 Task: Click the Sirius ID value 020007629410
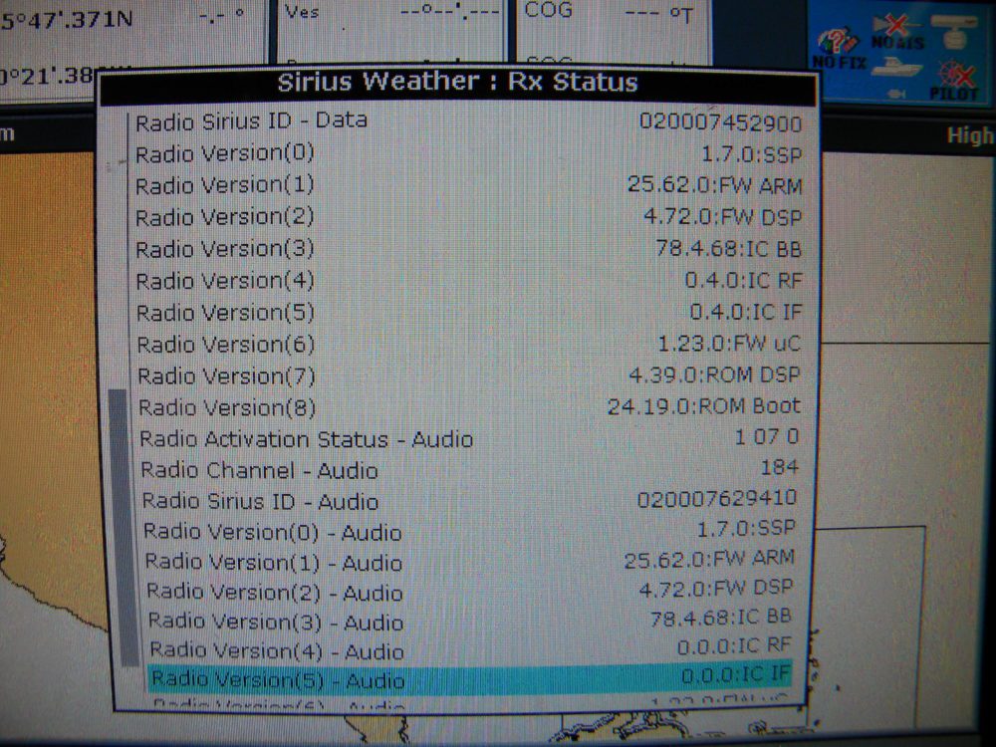coord(717,499)
